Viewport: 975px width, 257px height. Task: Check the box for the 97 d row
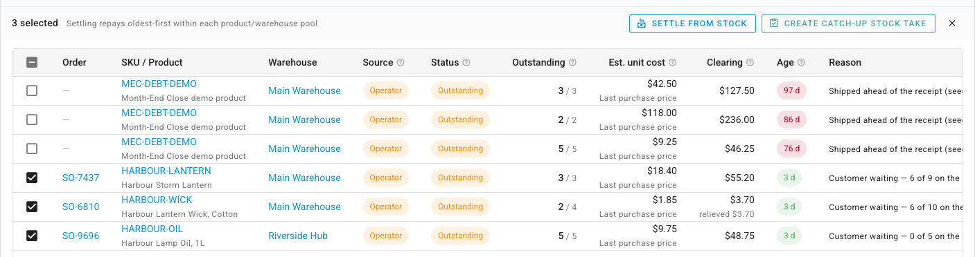tap(32, 91)
